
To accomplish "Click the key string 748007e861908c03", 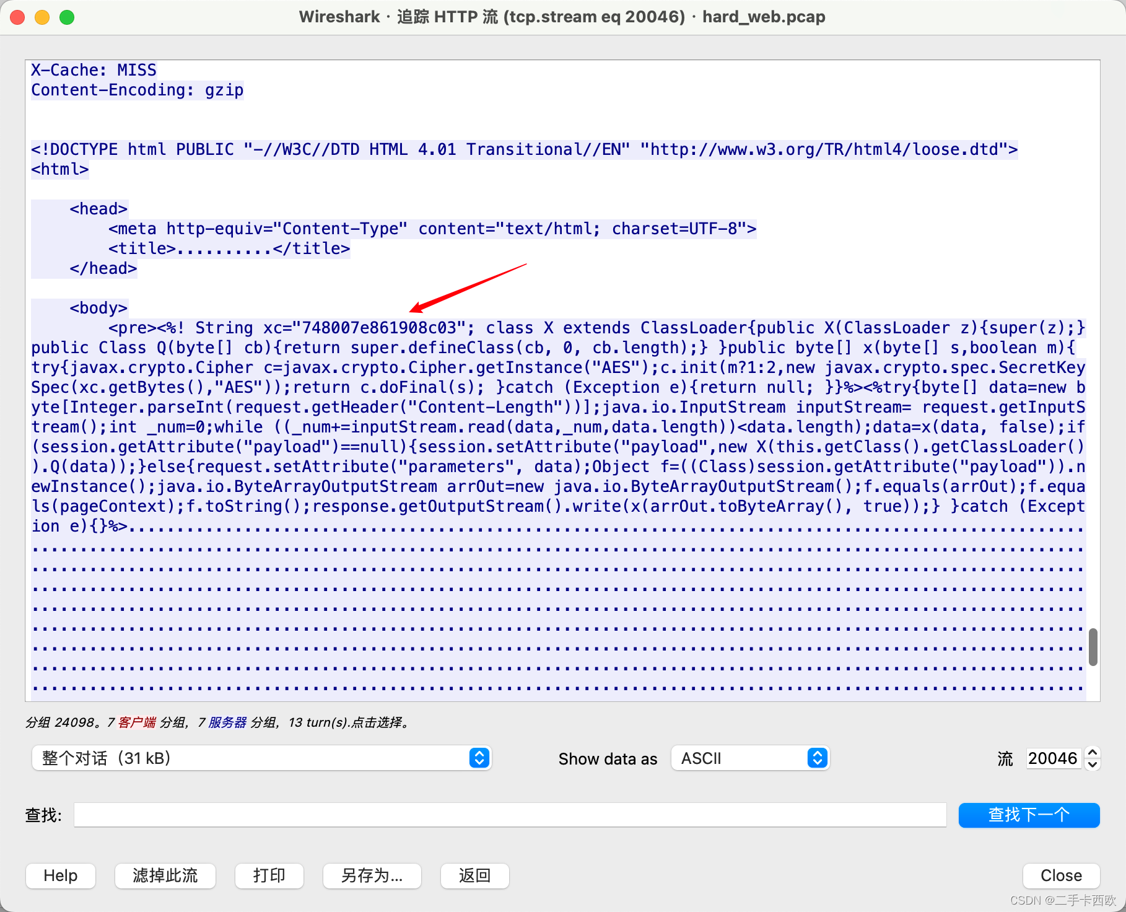I will point(379,328).
